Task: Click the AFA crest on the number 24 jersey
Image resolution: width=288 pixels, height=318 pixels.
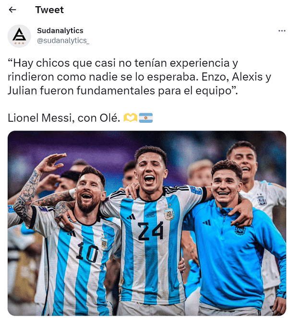Action: tap(169, 214)
